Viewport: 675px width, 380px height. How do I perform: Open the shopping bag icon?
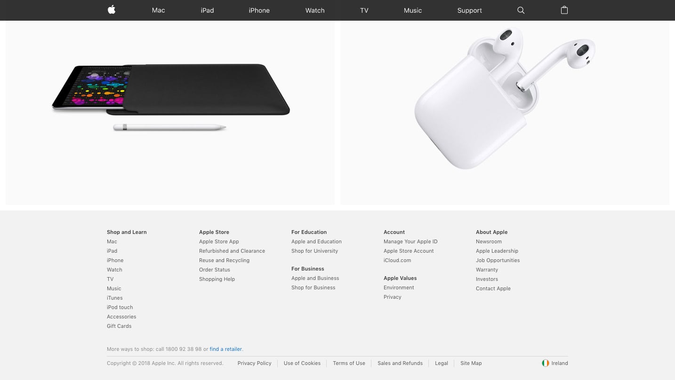[x=564, y=10]
